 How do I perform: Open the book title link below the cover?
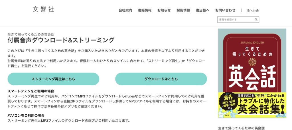241,128
